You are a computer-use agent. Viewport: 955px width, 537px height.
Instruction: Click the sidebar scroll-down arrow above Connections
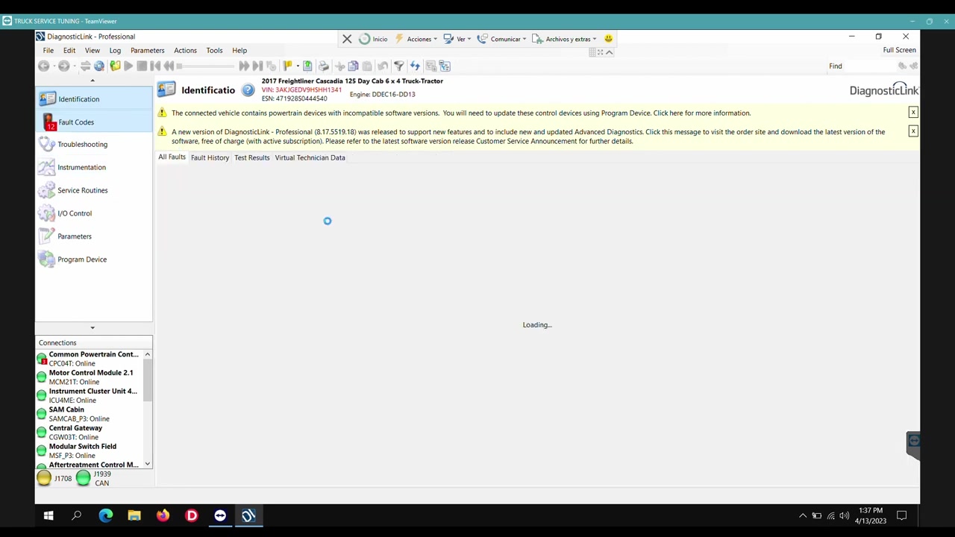[x=93, y=327]
